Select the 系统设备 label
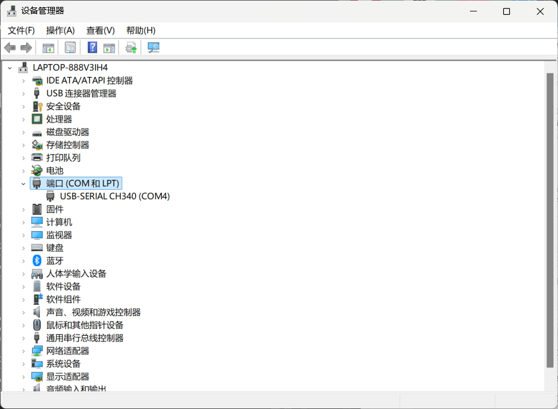The image size is (558, 409). 63,364
